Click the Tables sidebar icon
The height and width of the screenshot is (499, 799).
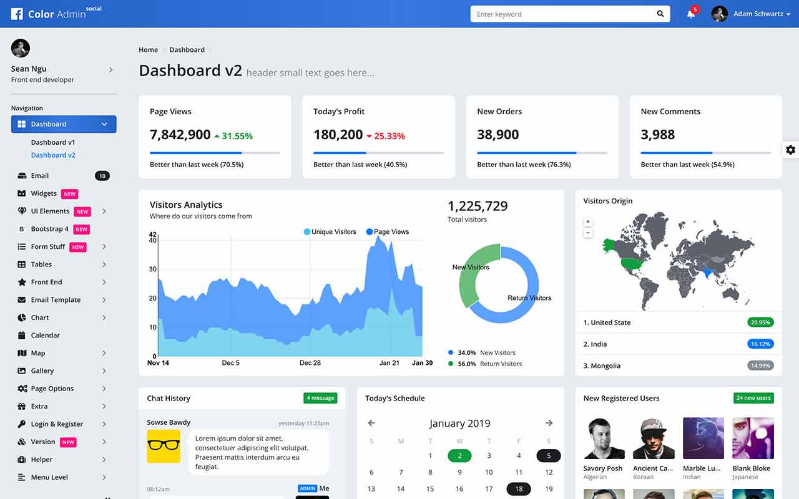point(21,264)
